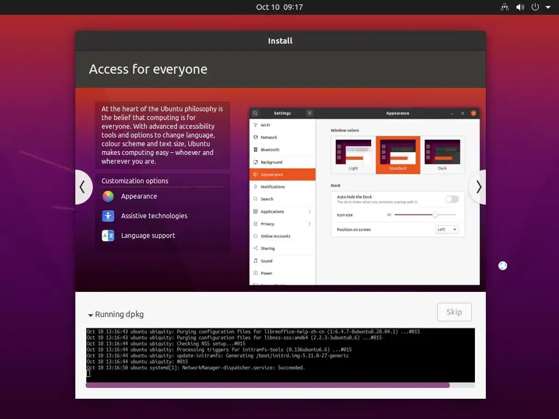Click the Applications grid icon in sidebar
This screenshot has width=559, height=419.
(x=255, y=212)
